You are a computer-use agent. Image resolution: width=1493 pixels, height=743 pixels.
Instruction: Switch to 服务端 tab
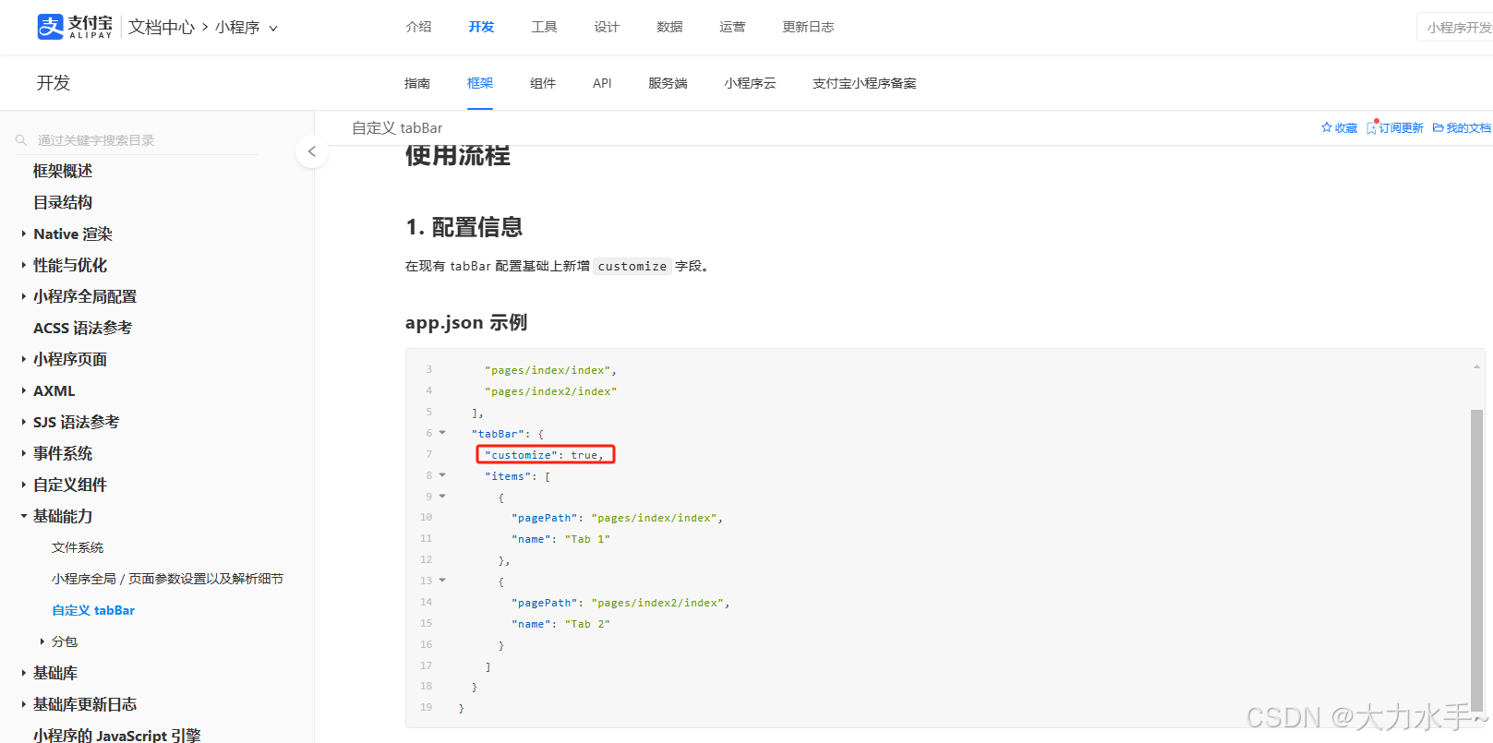pos(668,83)
